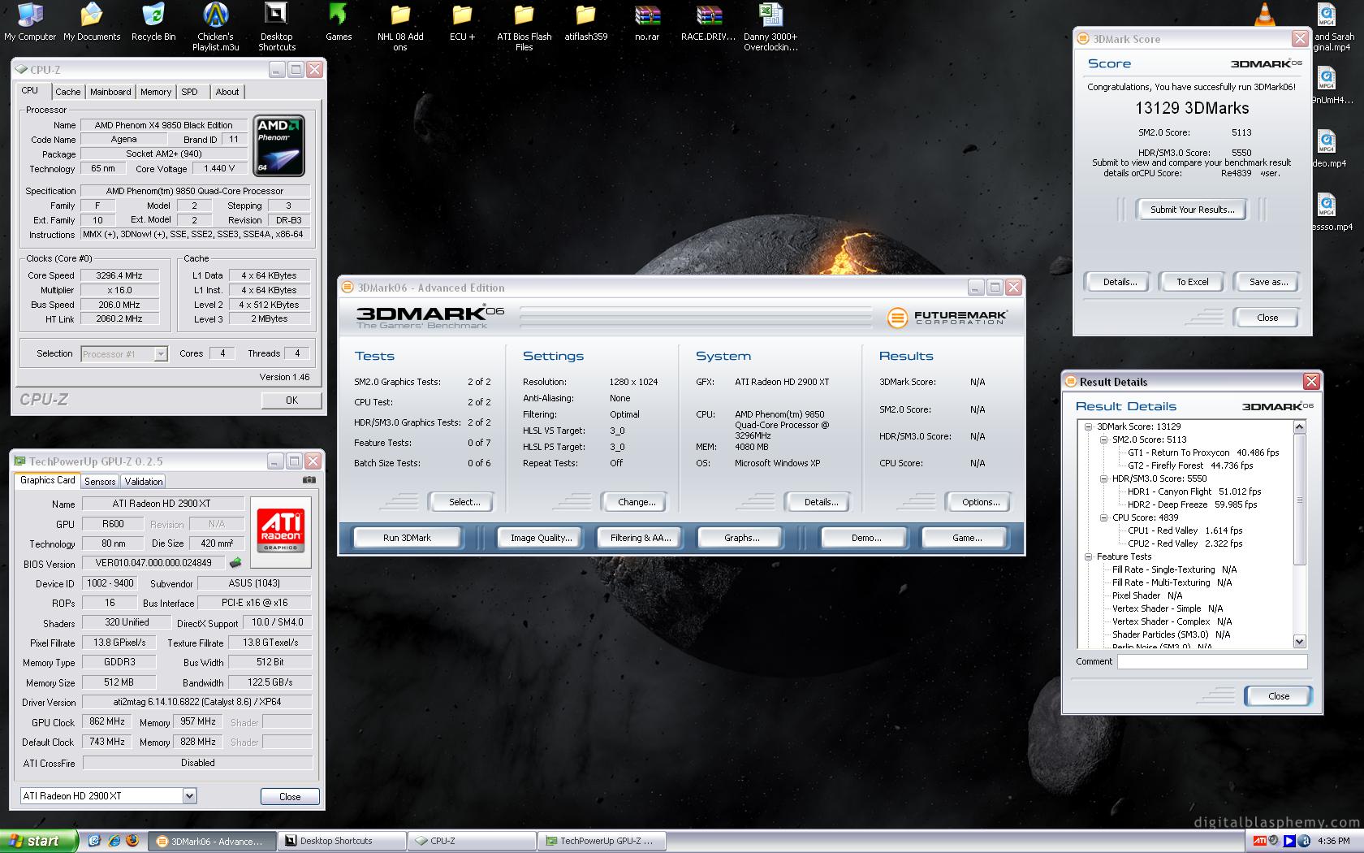Switch to Desktop Shortcuts taskbar button
Viewport: 1364px width, 853px height.
(x=342, y=841)
